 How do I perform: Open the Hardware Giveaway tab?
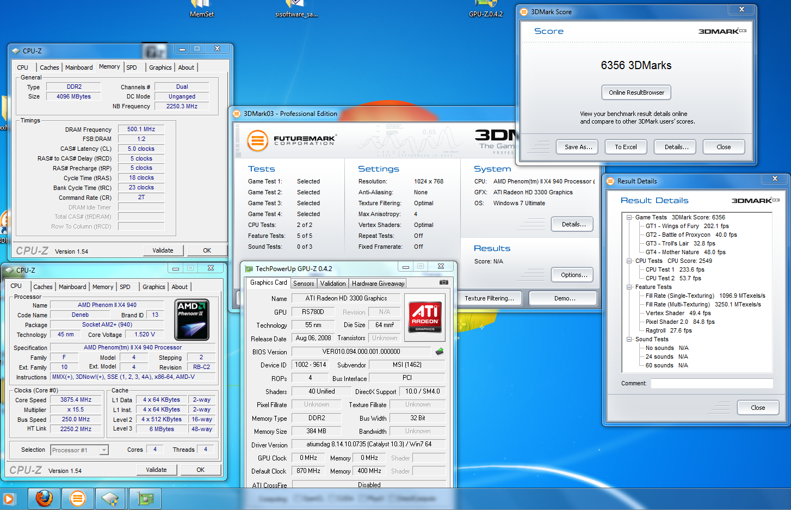pyautogui.click(x=378, y=284)
